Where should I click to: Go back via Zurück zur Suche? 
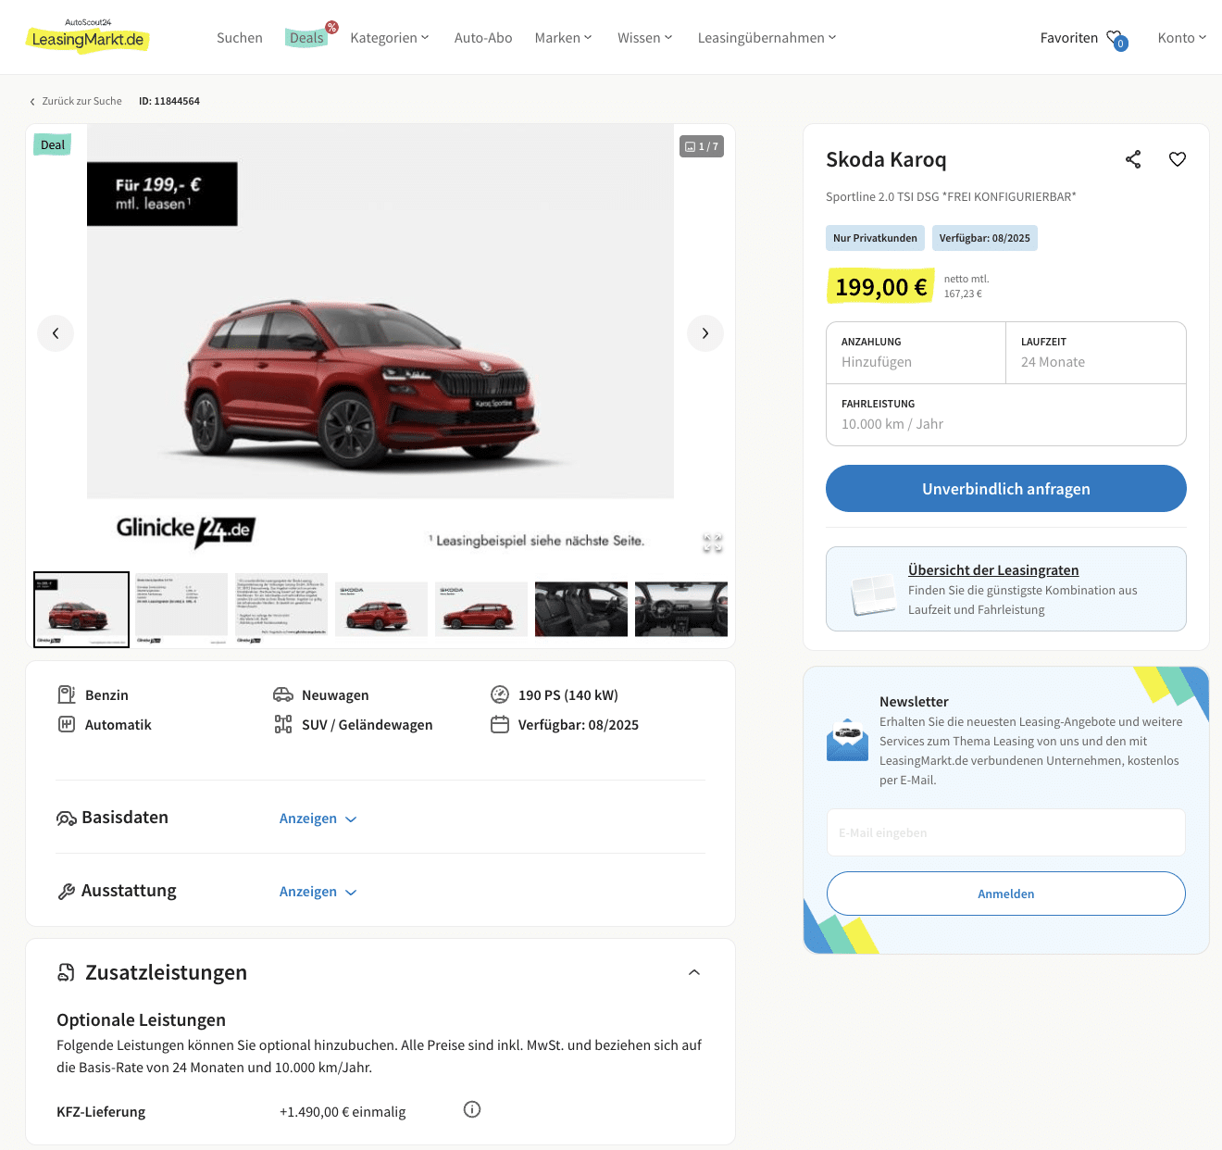[x=76, y=101]
